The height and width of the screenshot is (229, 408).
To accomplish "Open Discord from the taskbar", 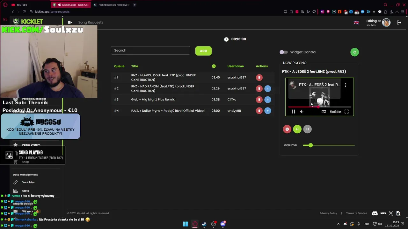I will pos(223,224).
